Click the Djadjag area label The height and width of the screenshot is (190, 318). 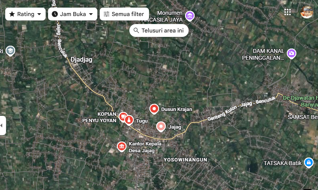coord(81,60)
